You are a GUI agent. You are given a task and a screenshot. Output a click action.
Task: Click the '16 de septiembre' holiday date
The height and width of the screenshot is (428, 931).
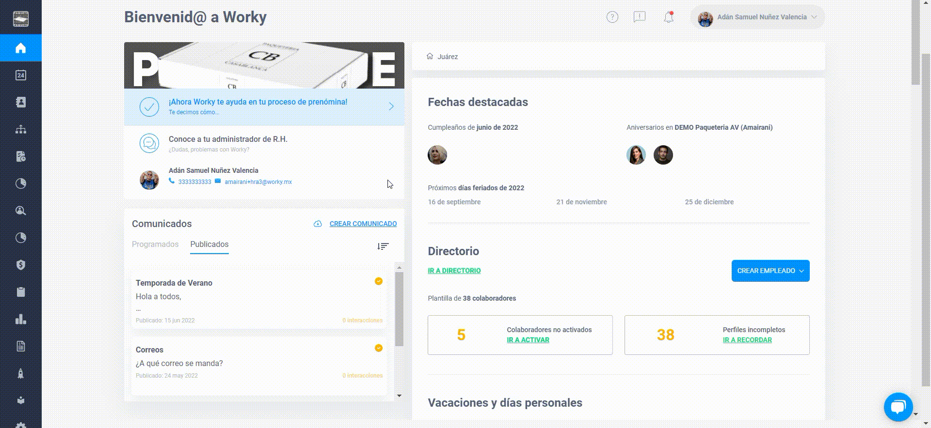(x=454, y=202)
